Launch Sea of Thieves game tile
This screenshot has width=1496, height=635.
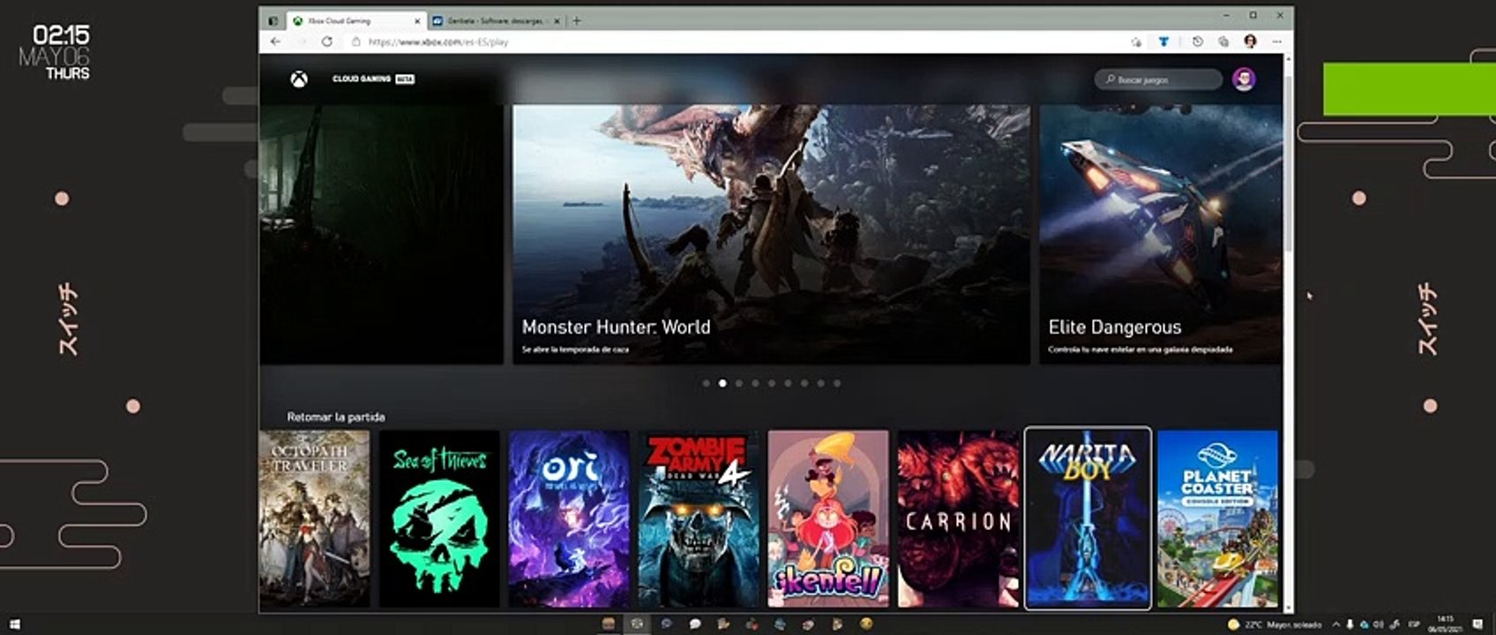[439, 519]
